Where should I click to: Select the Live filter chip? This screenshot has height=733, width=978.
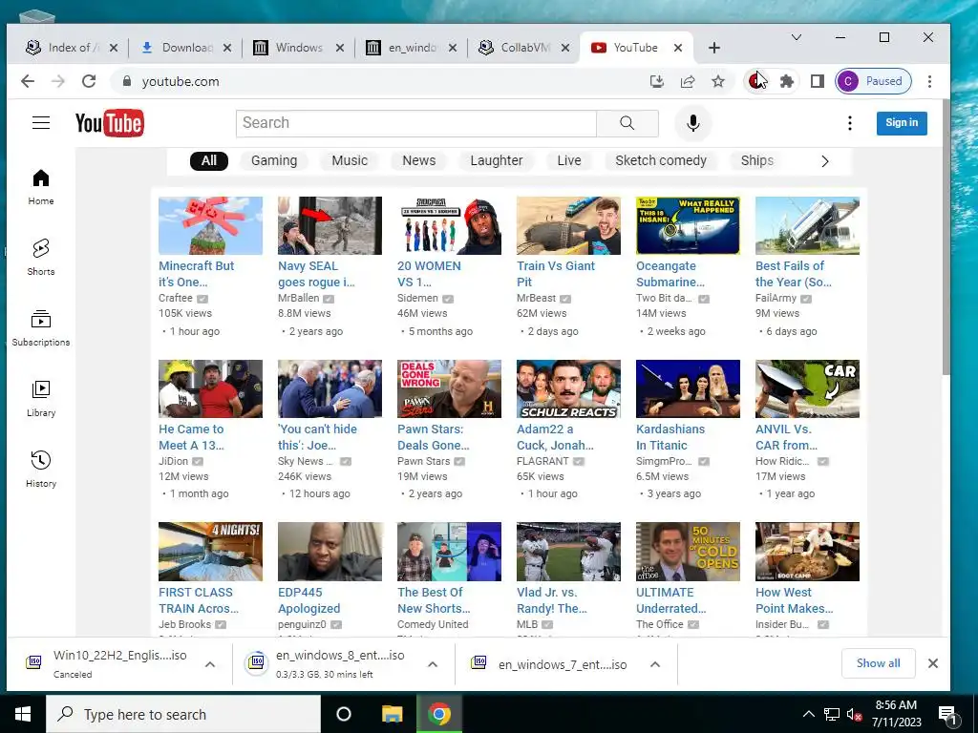[x=569, y=160]
